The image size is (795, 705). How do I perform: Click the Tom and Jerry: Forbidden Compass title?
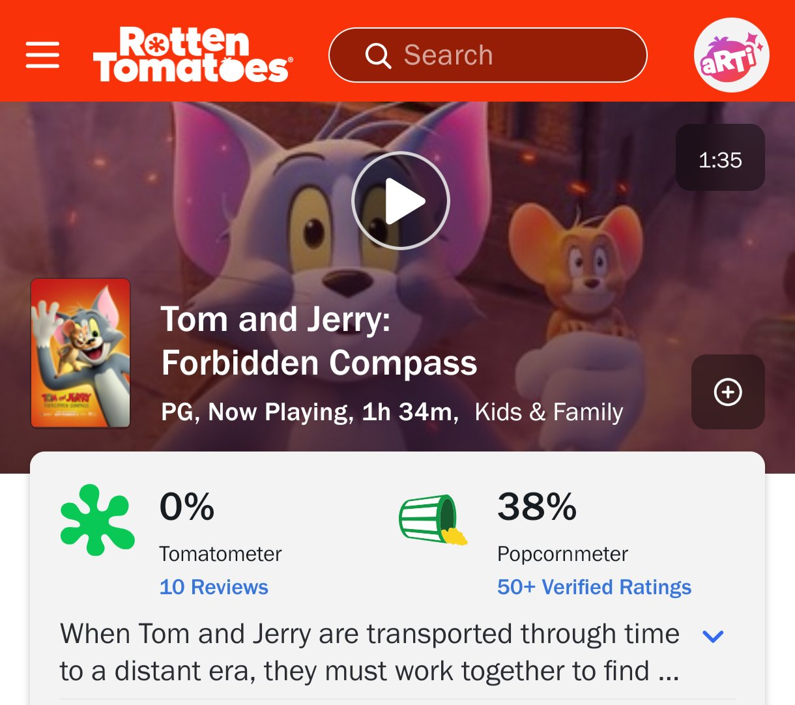coord(319,341)
